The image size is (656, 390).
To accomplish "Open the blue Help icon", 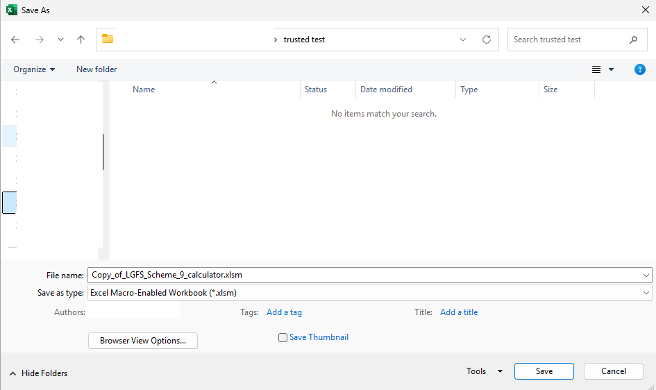I will coord(639,69).
